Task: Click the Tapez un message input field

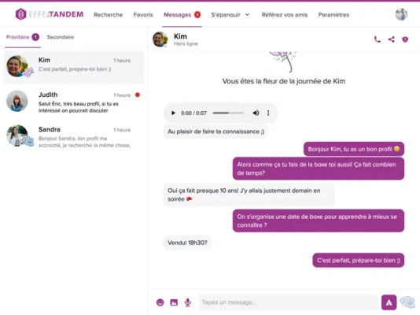Action: tap(288, 302)
